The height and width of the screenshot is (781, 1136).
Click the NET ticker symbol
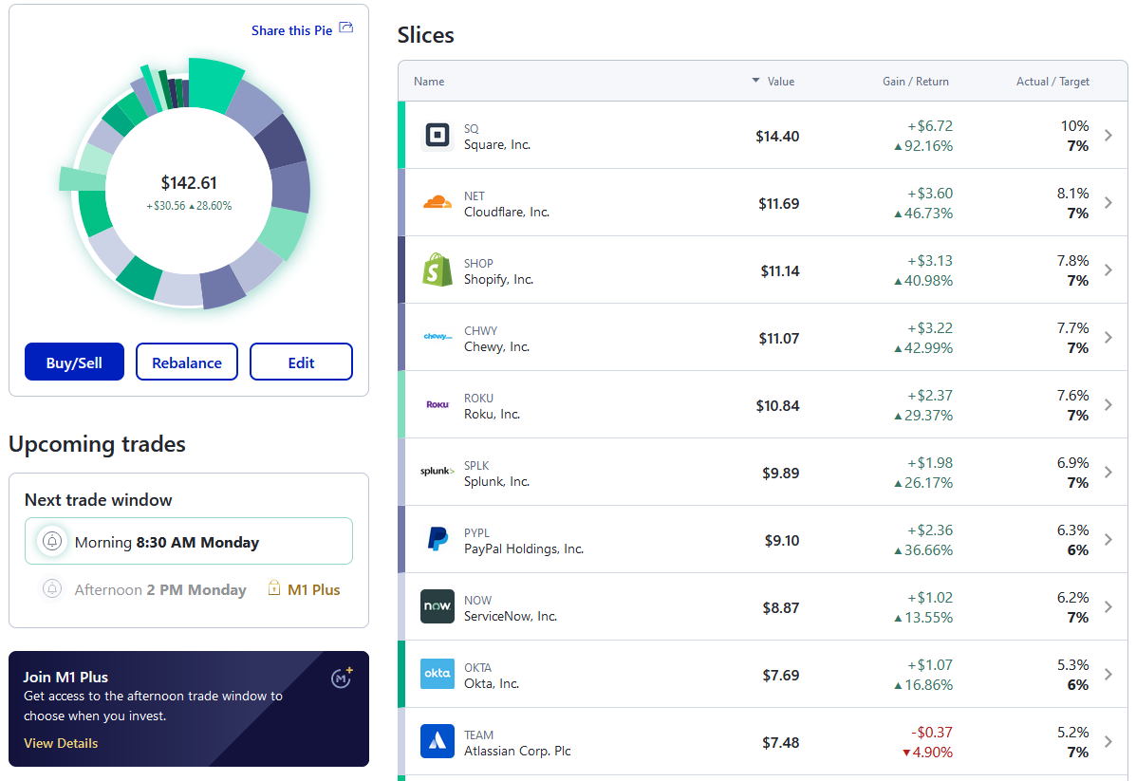(x=475, y=196)
